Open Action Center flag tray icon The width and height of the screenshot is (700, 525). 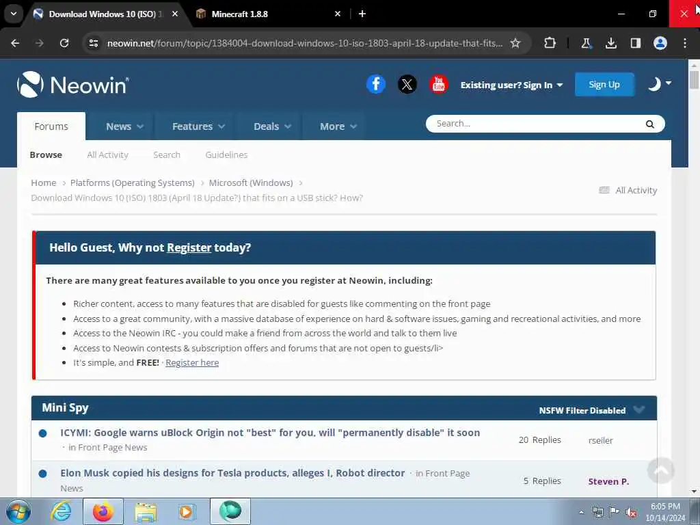pyautogui.click(x=614, y=513)
